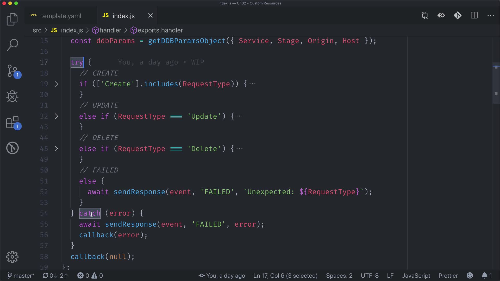Split the editor to the right
Viewport: 500px width, 281px height.
pos(474,16)
